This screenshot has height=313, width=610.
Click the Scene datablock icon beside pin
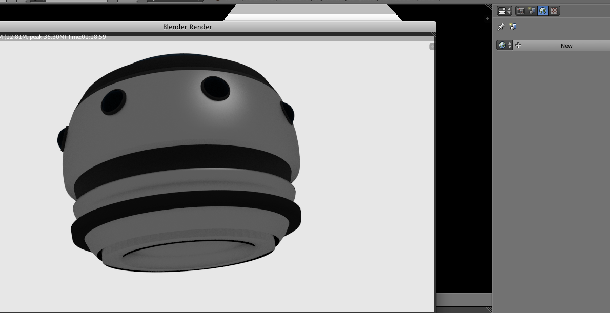(513, 27)
